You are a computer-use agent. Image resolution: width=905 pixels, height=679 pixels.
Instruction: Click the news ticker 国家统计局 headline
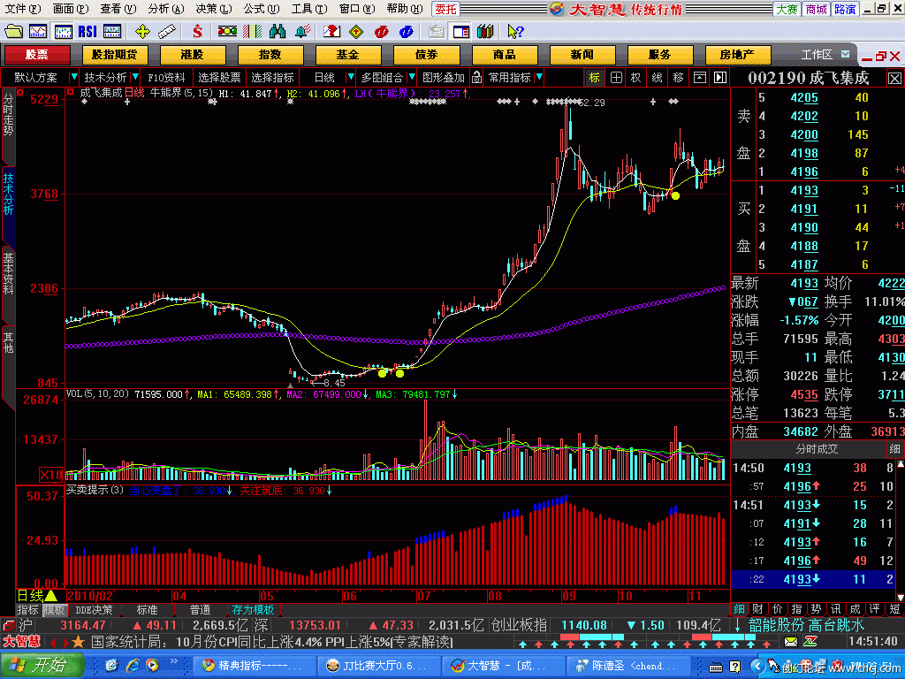tap(272, 642)
